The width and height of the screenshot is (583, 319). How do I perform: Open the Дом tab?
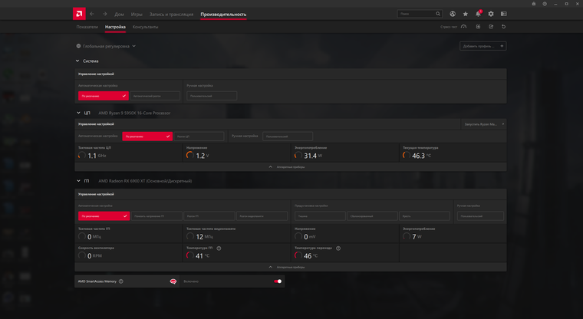pos(119,15)
